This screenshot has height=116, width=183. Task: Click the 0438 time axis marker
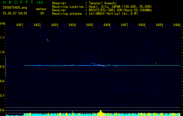(x=142, y=25)
